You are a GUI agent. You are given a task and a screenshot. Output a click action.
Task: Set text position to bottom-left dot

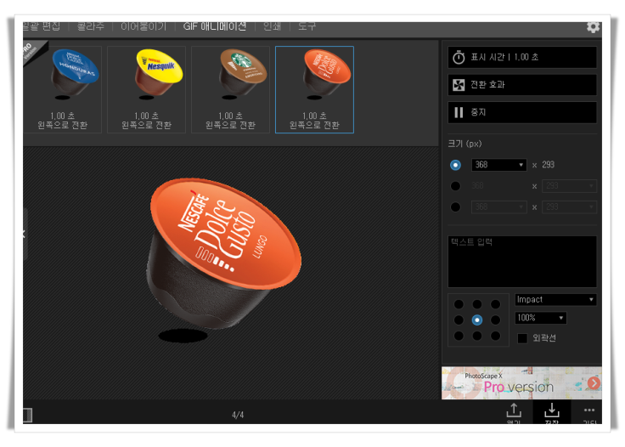(459, 336)
